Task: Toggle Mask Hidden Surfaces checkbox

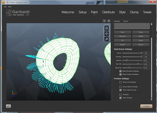Action: point(120,74)
